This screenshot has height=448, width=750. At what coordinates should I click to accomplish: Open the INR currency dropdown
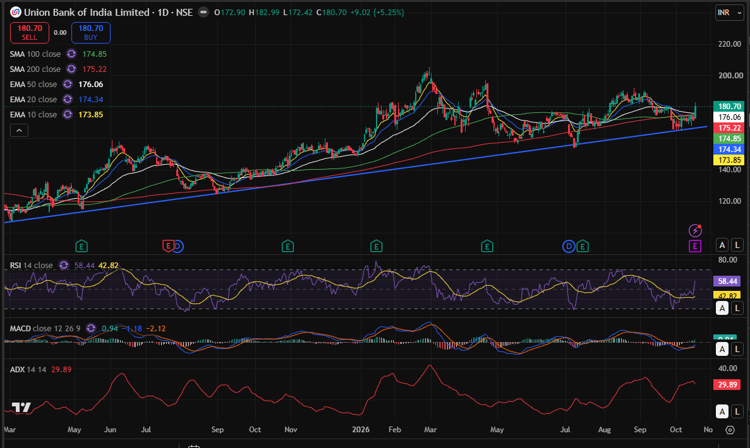coord(729,13)
